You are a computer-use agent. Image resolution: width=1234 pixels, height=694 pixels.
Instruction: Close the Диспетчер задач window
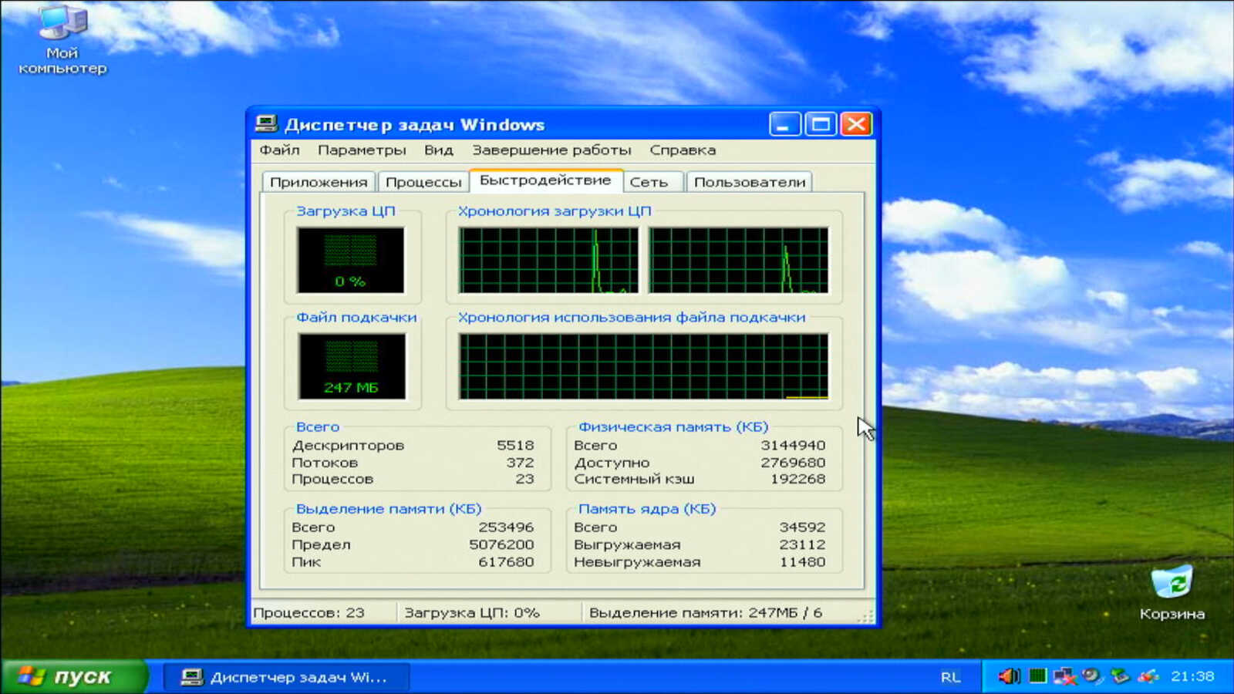coord(856,123)
